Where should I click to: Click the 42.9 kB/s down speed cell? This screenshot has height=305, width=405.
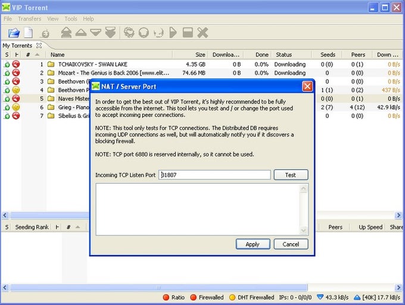[x=388, y=107]
